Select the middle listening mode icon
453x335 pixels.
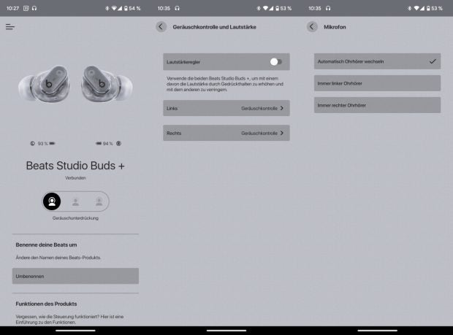tap(76, 201)
